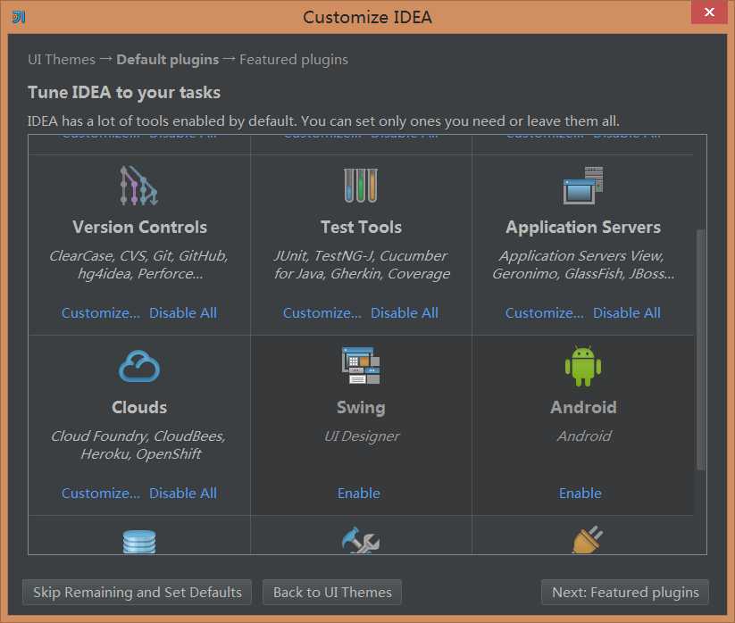Proceed to Next: Featured plugins

point(625,593)
